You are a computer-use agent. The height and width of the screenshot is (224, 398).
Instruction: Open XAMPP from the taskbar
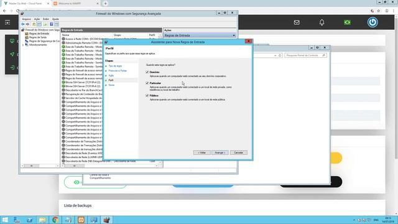[81, 220]
